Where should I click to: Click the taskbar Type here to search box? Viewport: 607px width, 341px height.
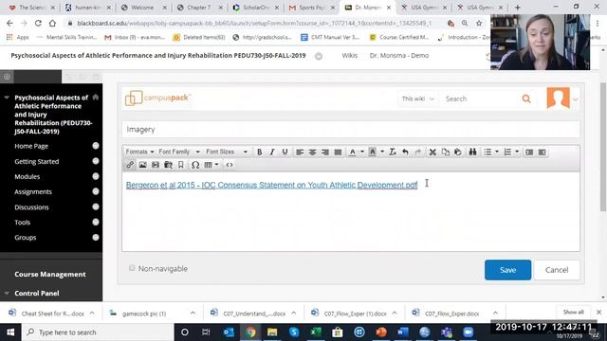coord(98,332)
